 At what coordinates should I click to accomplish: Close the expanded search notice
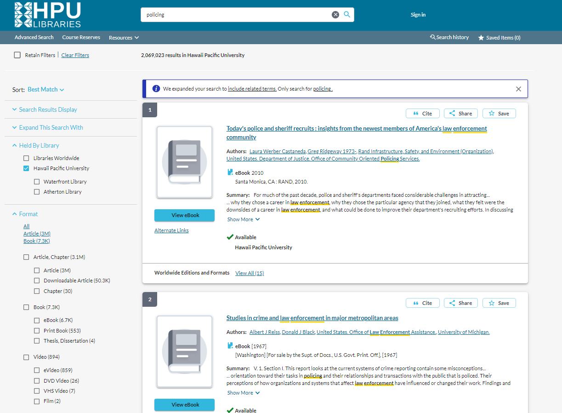point(518,89)
